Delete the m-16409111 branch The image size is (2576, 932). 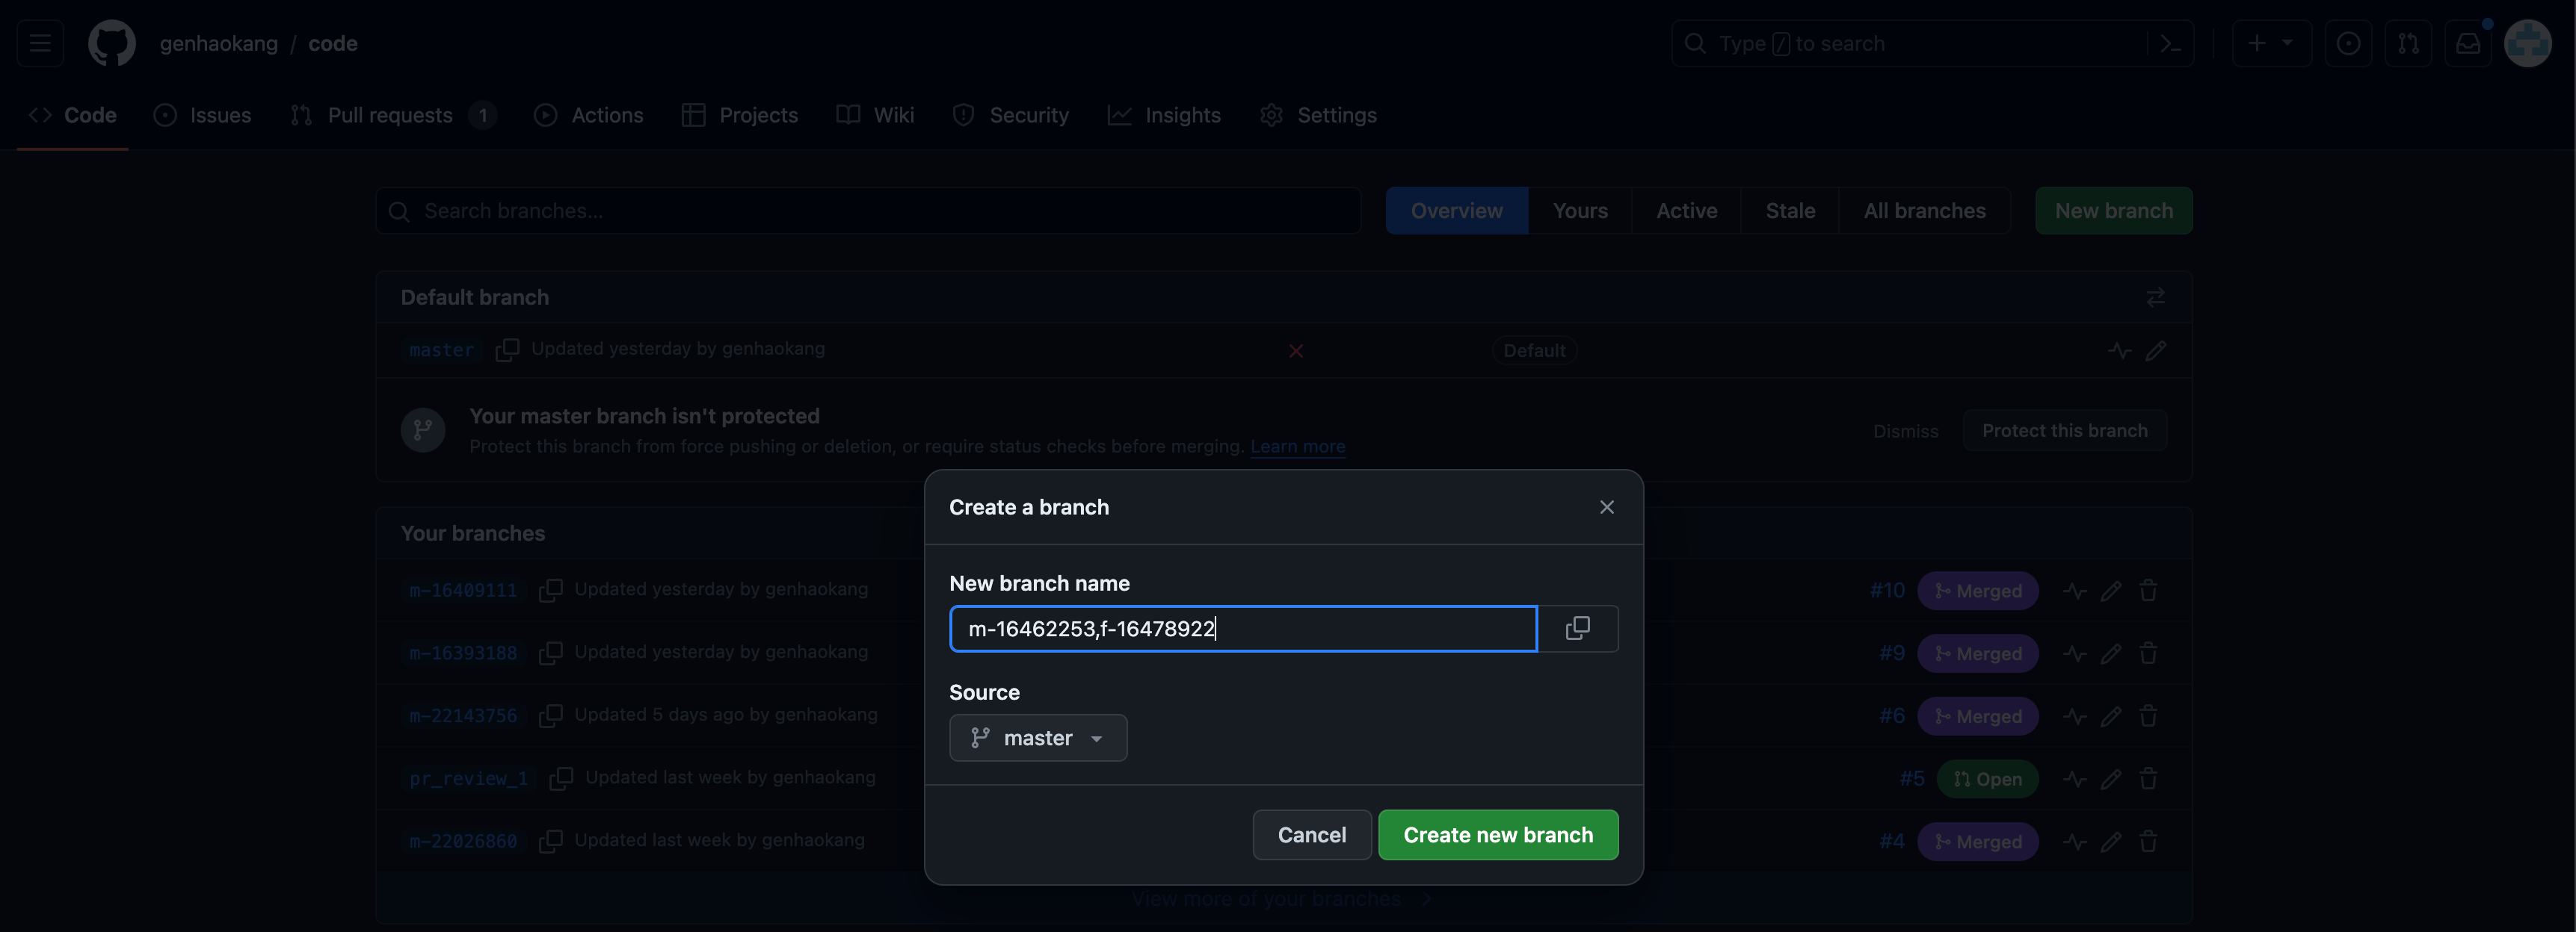pyautogui.click(x=2147, y=591)
